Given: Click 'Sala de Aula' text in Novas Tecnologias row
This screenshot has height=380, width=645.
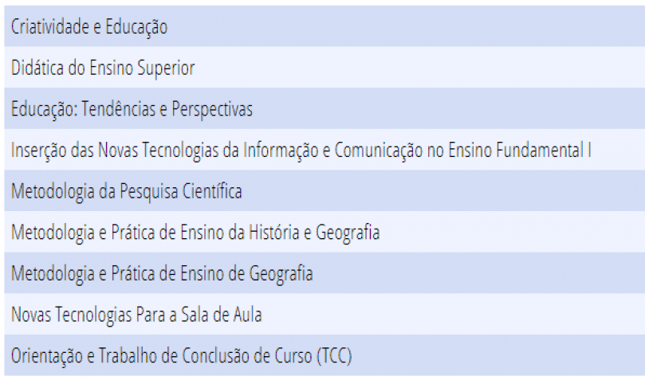Looking at the screenshot, I should coord(222,314).
